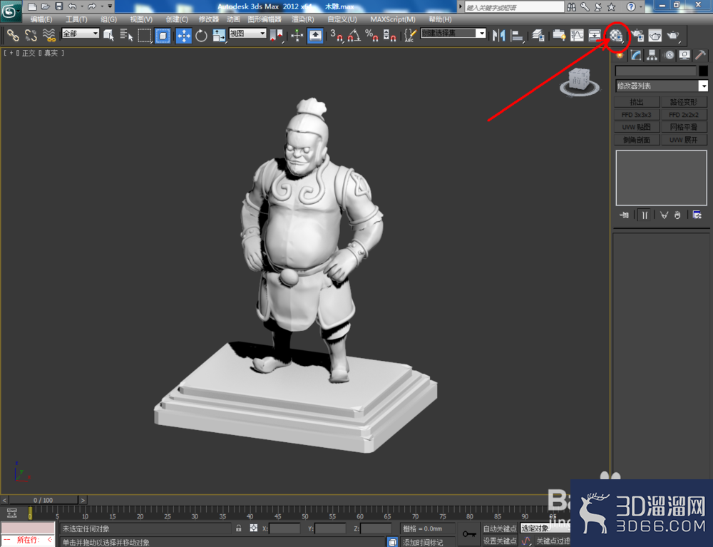Open the Schematic View icon
The image size is (713, 547).
tap(595, 36)
